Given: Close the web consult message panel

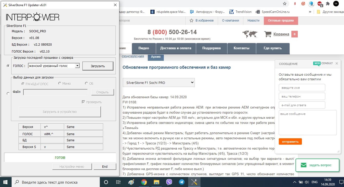Looking at the screenshot, I should (x=337, y=63).
